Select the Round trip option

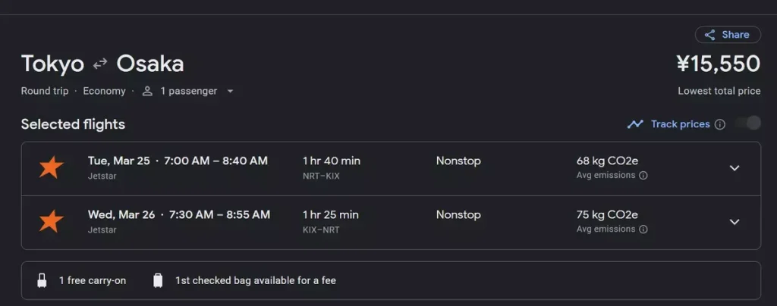pyautogui.click(x=45, y=91)
